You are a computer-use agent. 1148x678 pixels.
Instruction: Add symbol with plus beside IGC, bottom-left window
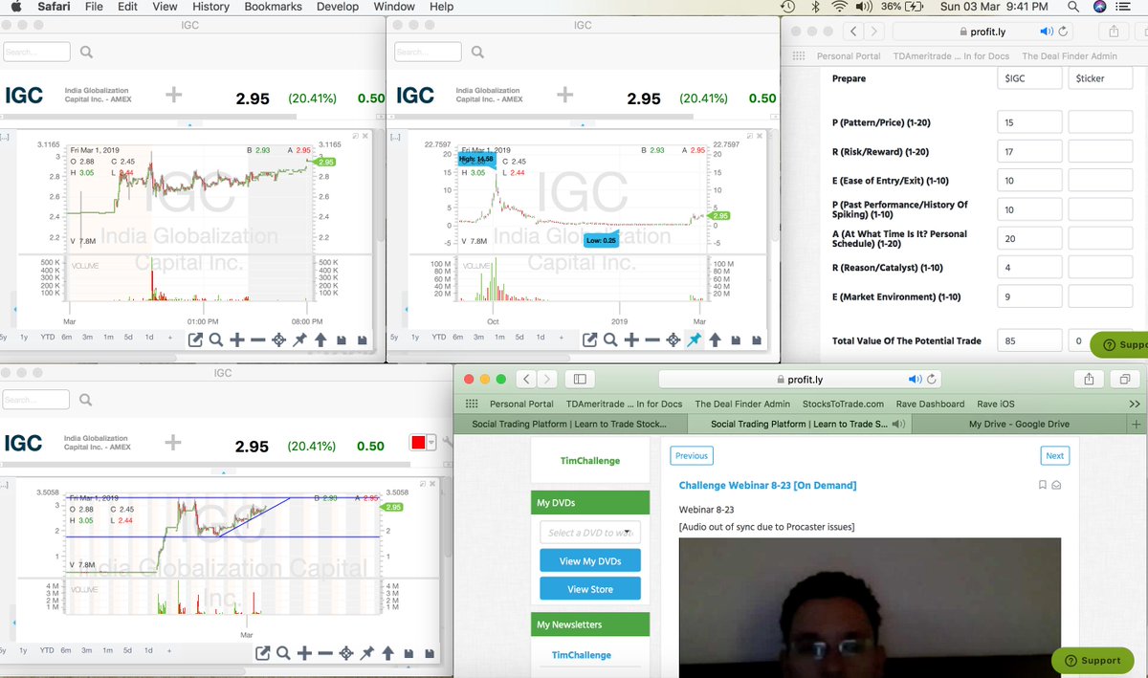tap(173, 442)
